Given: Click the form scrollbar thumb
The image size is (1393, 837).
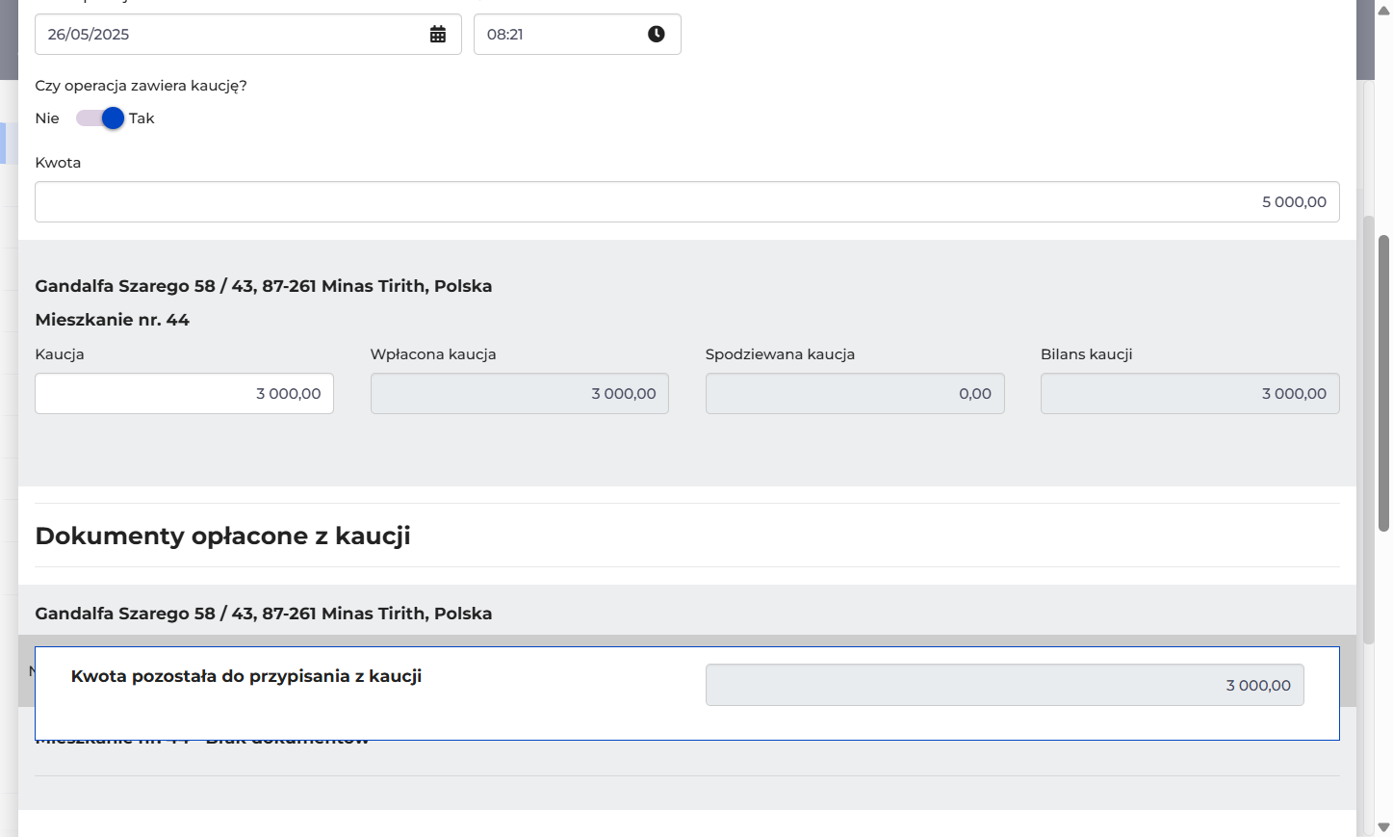Looking at the screenshot, I should coord(1384,382).
